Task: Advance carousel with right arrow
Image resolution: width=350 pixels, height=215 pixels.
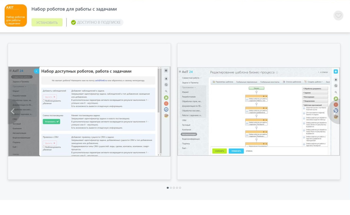Action: 335,111
